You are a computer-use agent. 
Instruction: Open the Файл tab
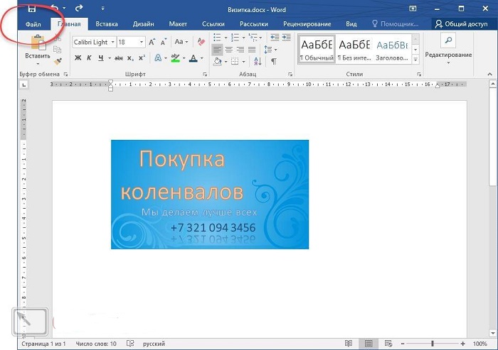pyautogui.click(x=33, y=24)
